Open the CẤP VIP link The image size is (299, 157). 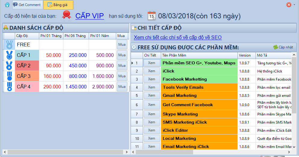[90, 16]
